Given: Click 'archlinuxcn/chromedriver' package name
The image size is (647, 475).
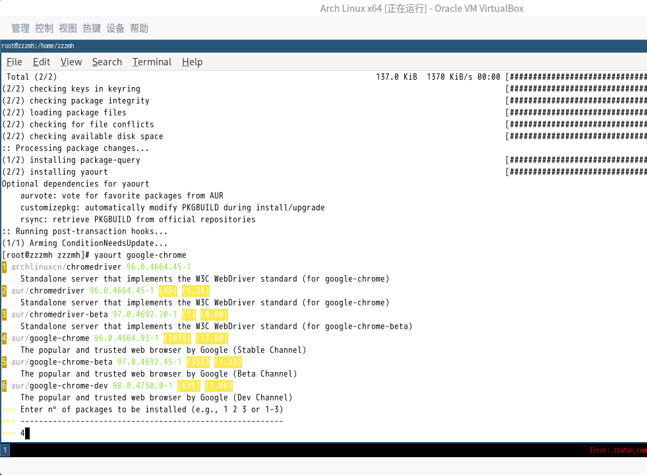Looking at the screenshot, I should (x=67, y=267).
